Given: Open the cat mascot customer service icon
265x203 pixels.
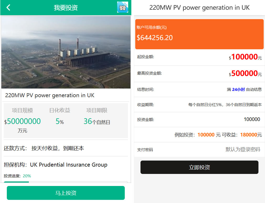Looking at the screenshot, I should (x=122, y=7).
